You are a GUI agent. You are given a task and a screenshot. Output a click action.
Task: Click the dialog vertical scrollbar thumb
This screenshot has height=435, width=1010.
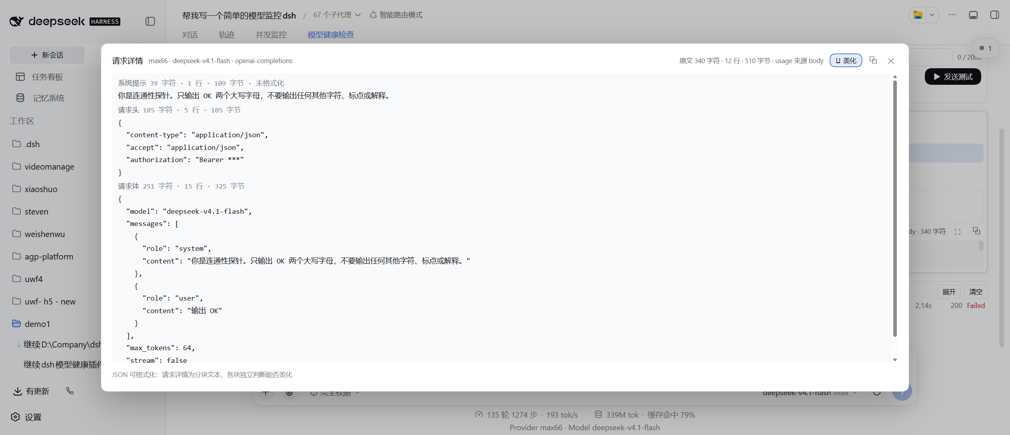(x=895, y=208)
